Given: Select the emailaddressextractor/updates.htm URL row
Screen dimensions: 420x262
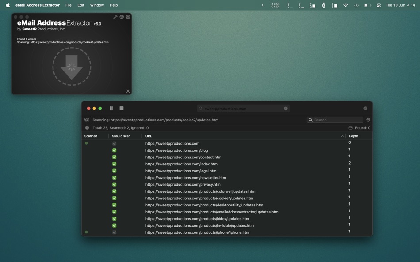Looking at the screenshot, I should tap(227, 212).
